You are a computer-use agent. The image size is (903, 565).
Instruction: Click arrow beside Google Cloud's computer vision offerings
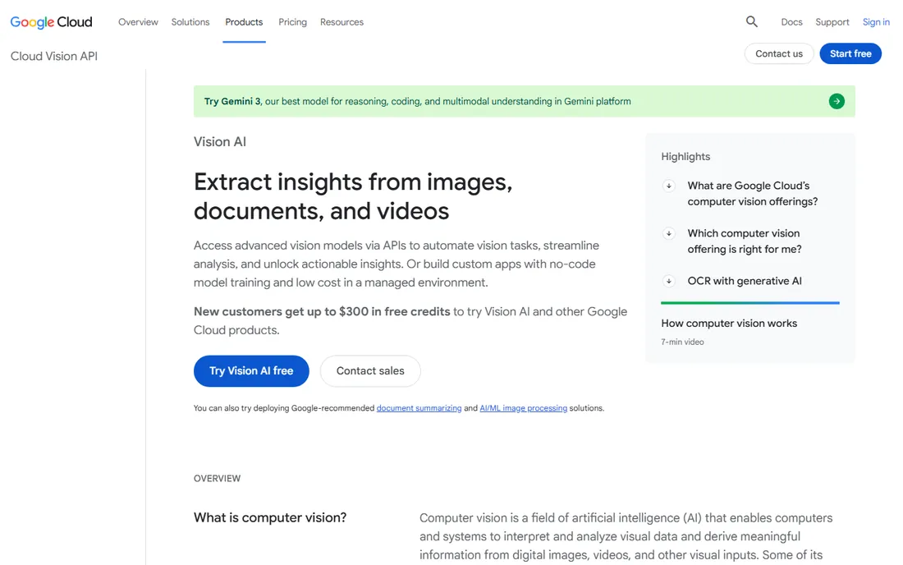(x=668, y=186)
